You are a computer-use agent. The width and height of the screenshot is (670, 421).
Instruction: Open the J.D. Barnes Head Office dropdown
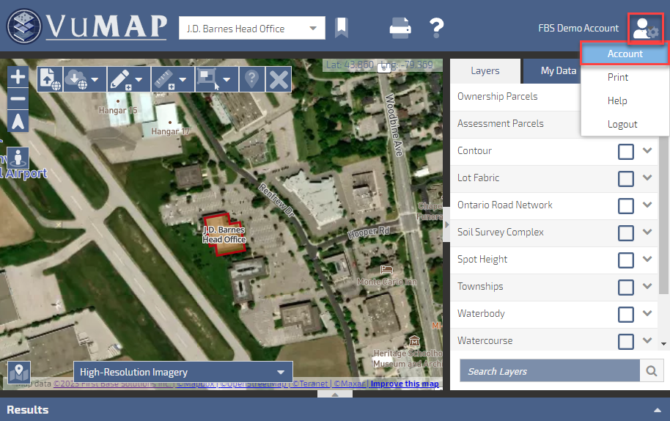pos(251,29)
